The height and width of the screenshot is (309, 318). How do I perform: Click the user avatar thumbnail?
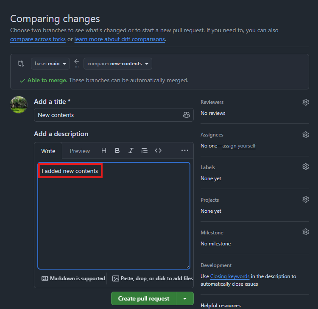pyautogui.click(x=19, y=105)
